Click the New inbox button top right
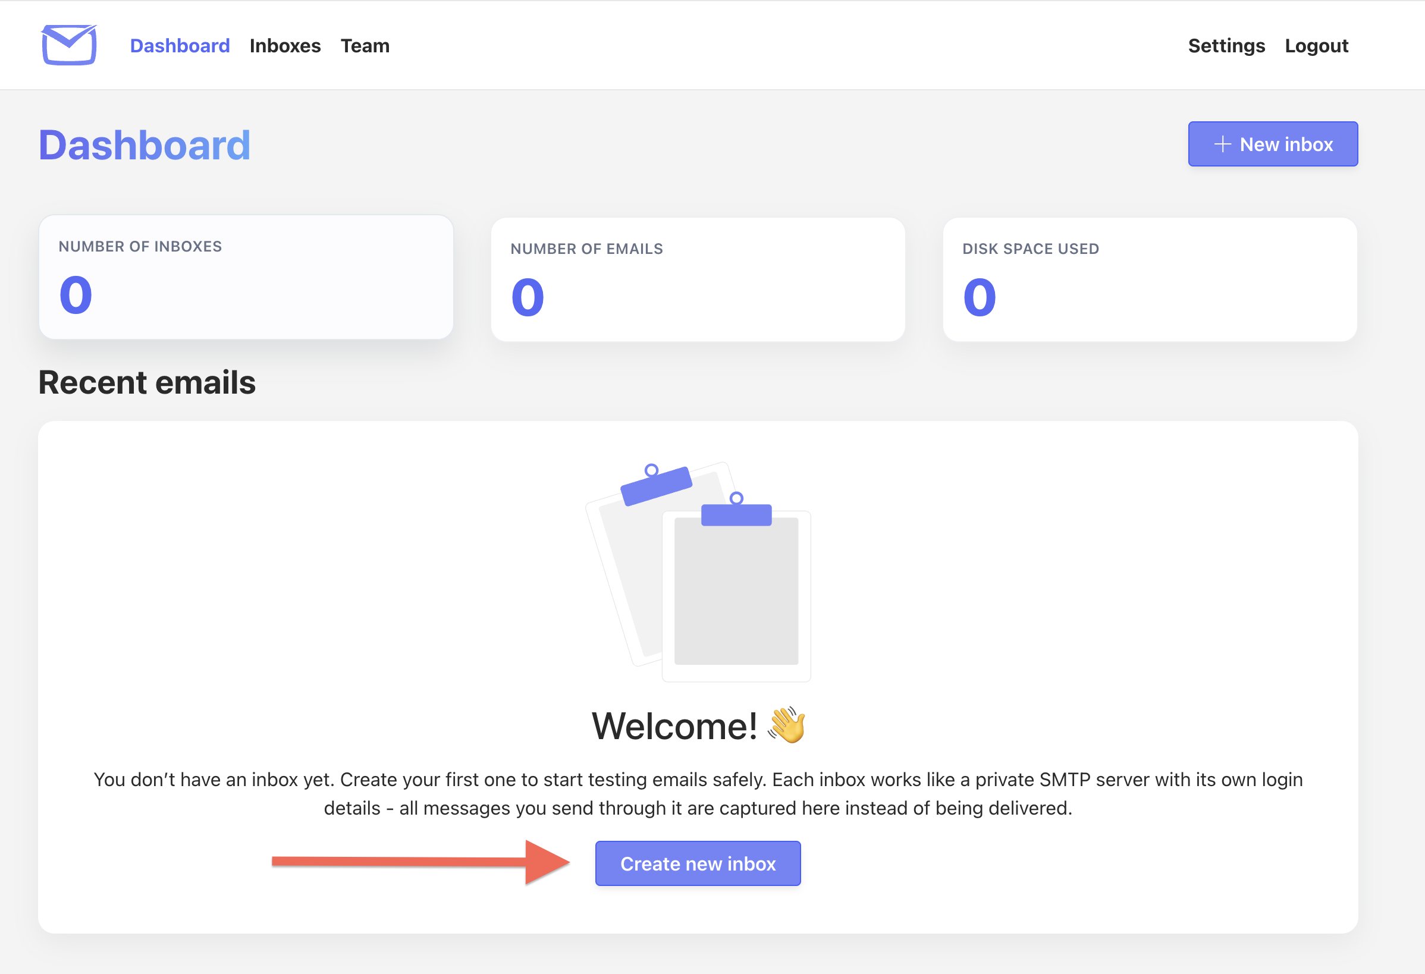 [1273, 144]
